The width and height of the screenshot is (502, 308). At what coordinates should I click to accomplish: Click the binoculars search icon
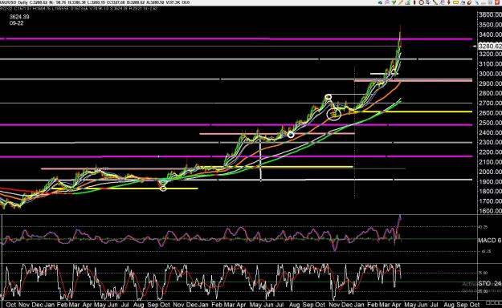click(463, 2)
